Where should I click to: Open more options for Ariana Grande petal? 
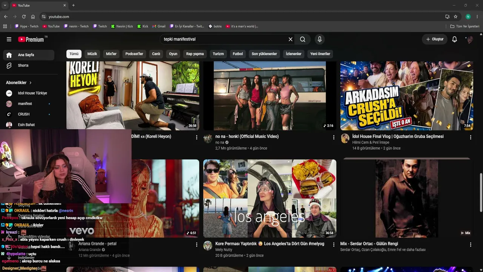click(x=197, y=245)
